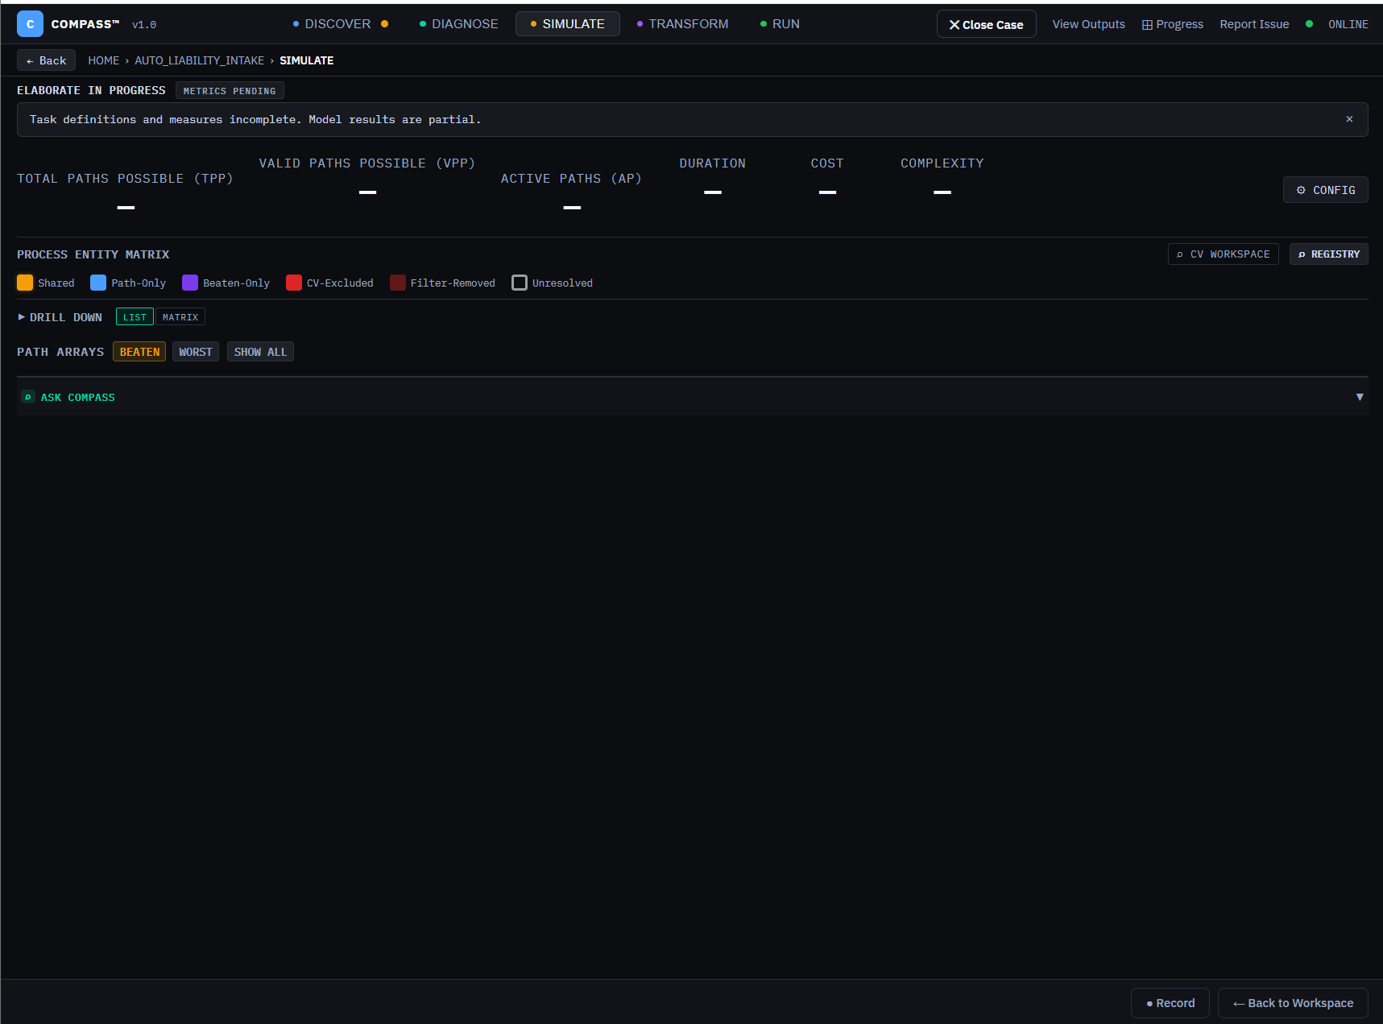The width and height of the screenshot is (1383, 1024).
Task: Switch drill down to MATRIX view
Action: (180, 317)
